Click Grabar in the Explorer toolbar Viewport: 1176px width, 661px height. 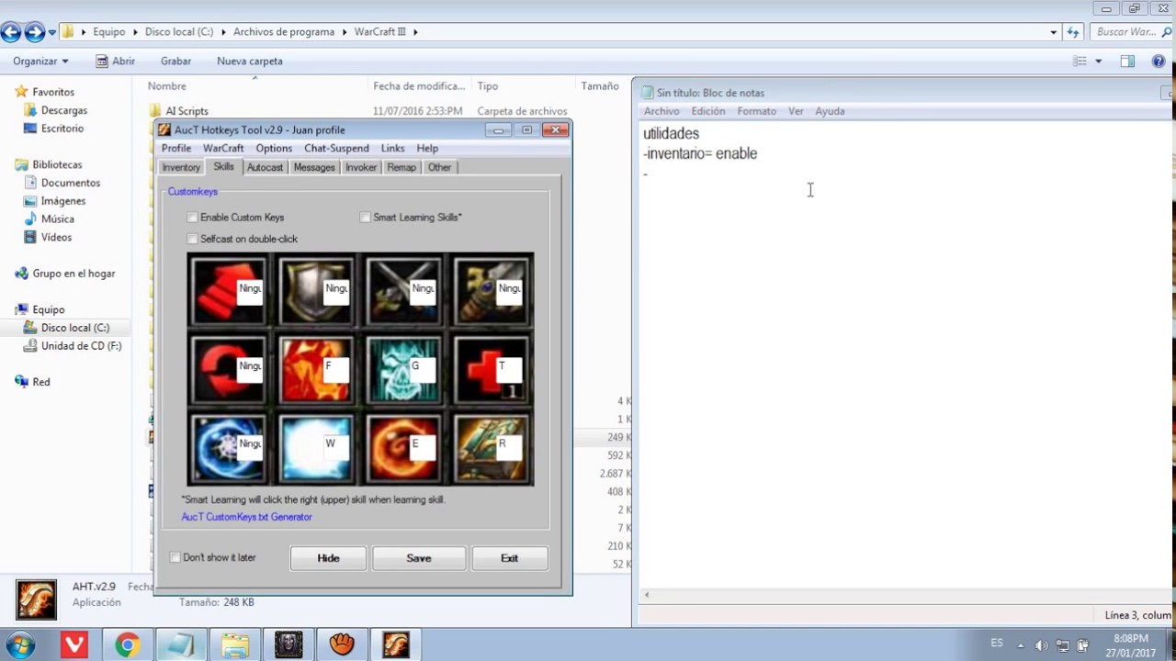(x=175, y=62)
